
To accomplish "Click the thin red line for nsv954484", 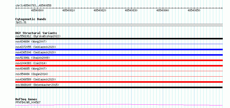I will [119, 76].
